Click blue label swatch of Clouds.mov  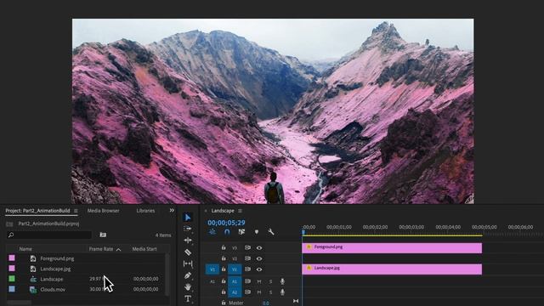tap(12, 289)
